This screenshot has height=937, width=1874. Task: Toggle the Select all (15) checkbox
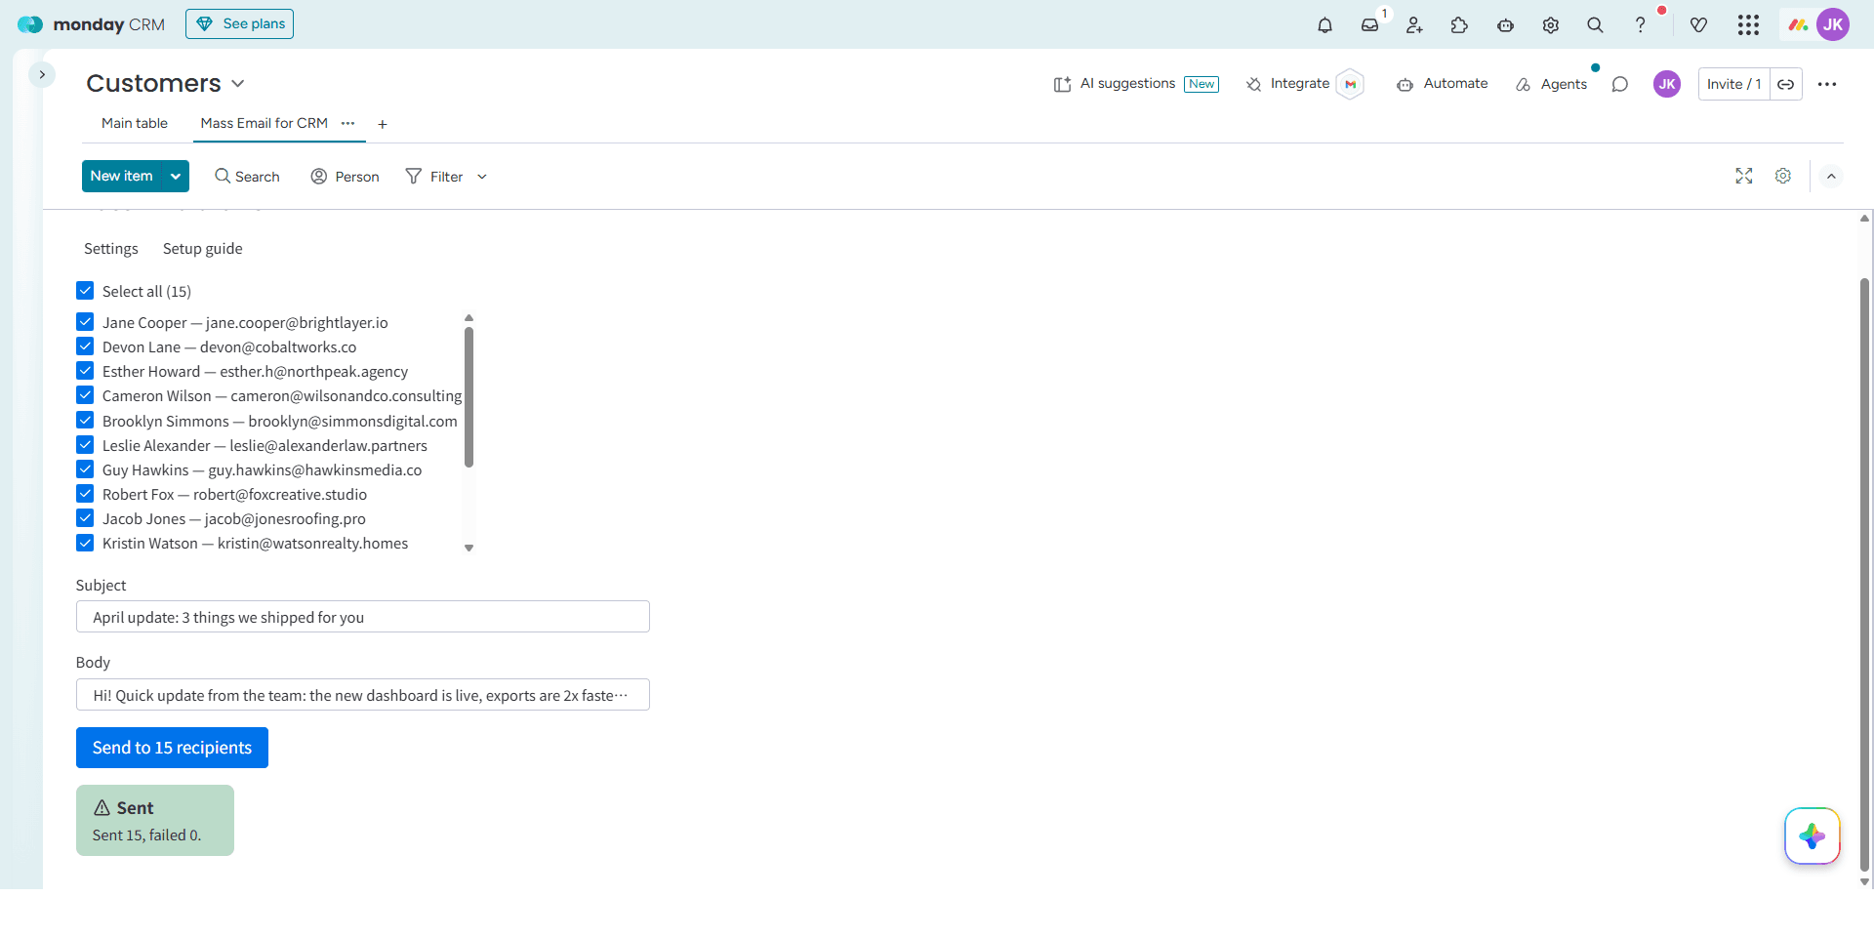[x=85, y=291]
